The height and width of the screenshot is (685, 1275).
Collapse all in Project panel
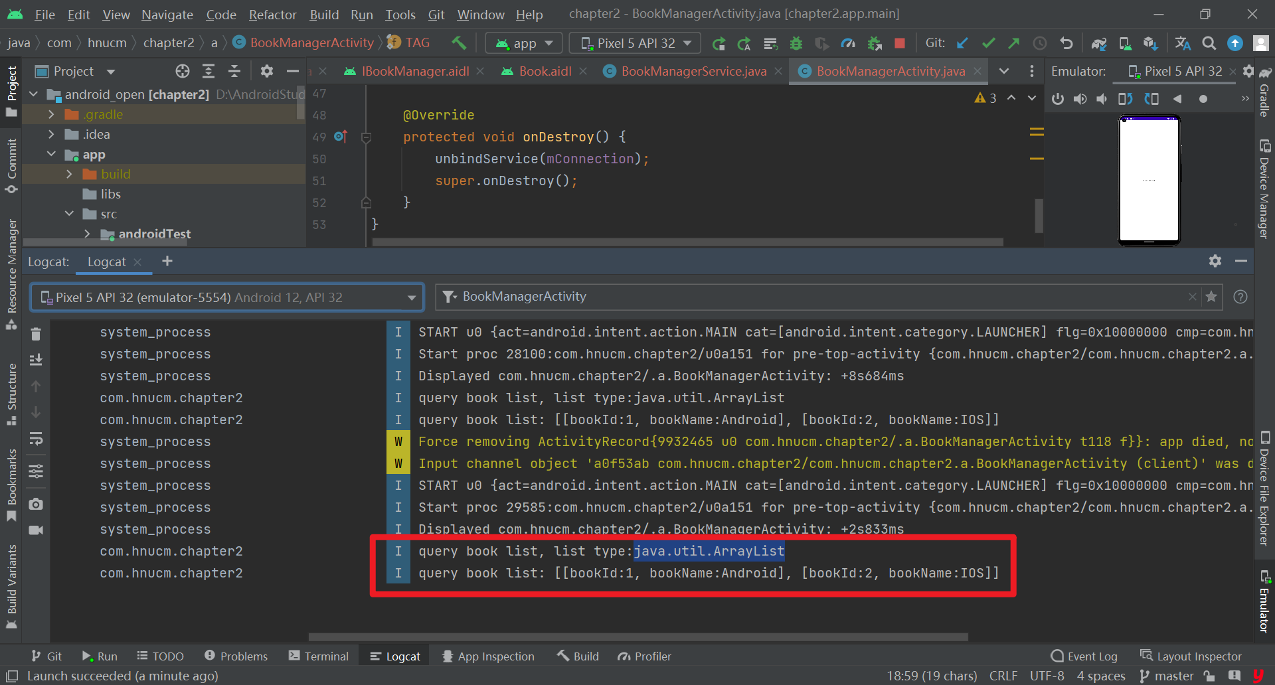[234, 71]
